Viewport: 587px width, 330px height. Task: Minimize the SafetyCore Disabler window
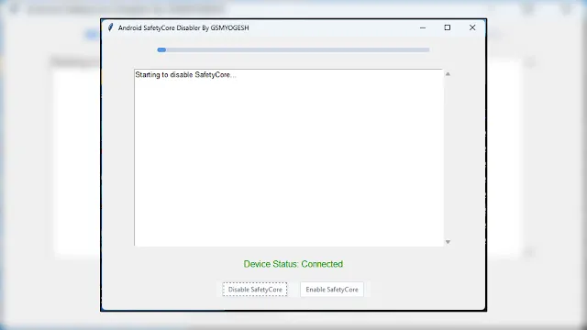pos(423,27)
